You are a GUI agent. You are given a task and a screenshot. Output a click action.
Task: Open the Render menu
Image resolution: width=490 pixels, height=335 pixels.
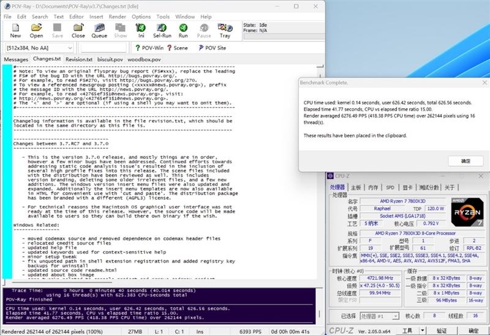(117, 17)
